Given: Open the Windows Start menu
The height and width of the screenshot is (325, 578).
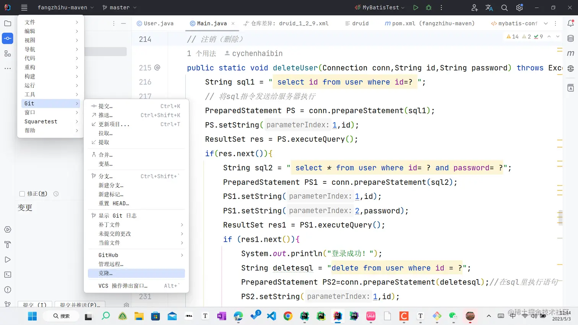Looking at the screenshot, I should point(32,316).
